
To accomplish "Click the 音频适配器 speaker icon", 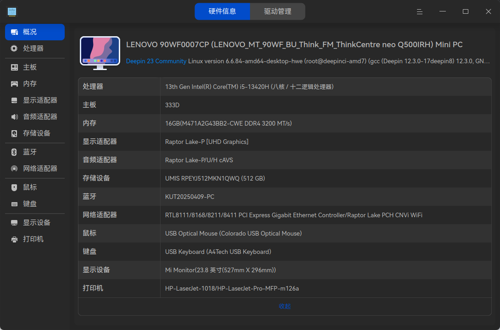I will click(x=14, y=117).
